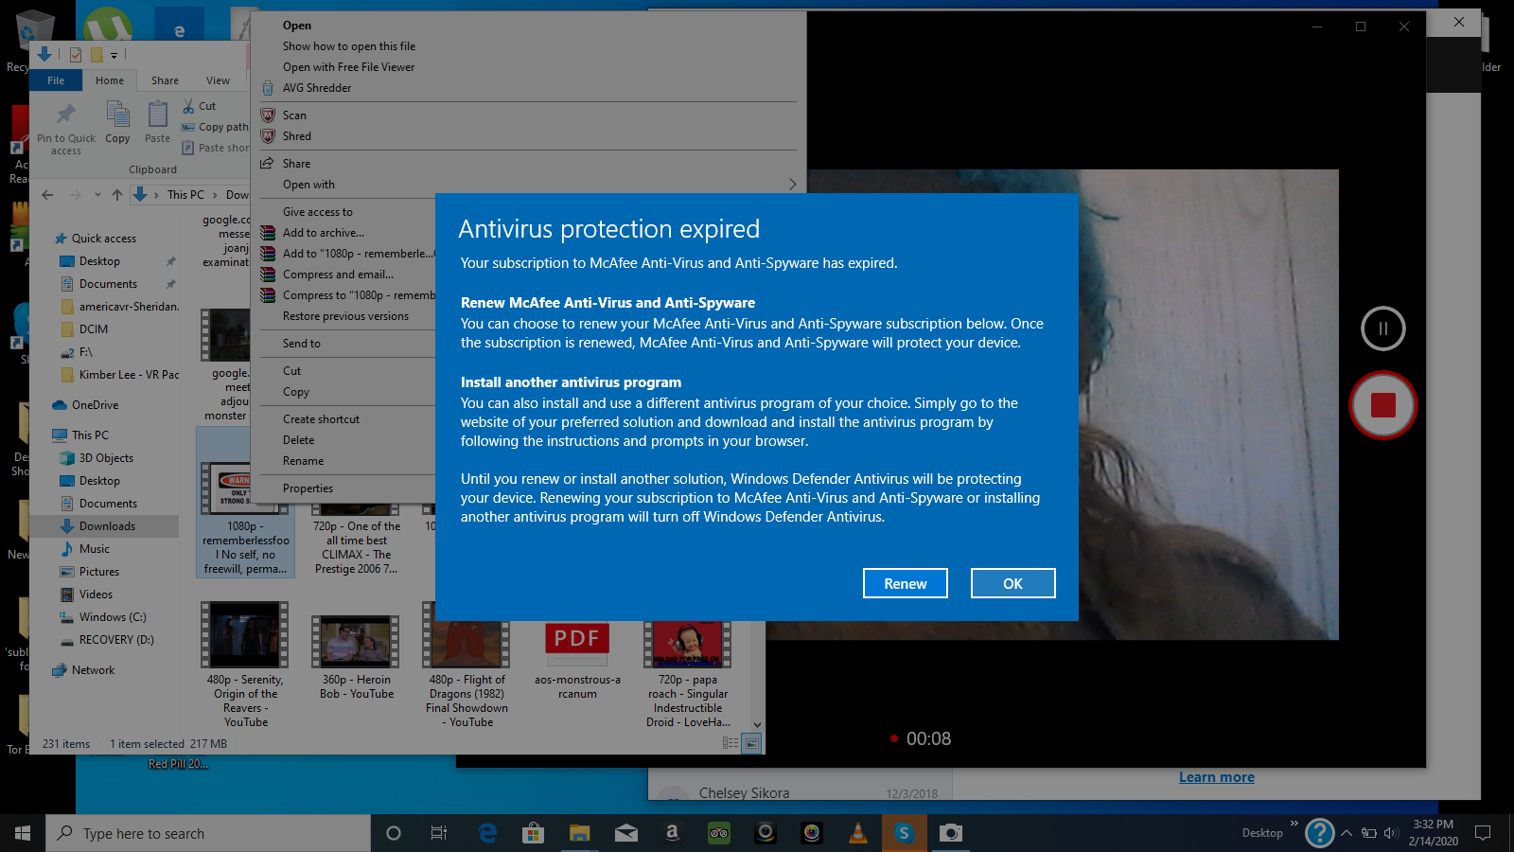
Task: Select Windows (C:) drive
Action: [x=112, y=617]
